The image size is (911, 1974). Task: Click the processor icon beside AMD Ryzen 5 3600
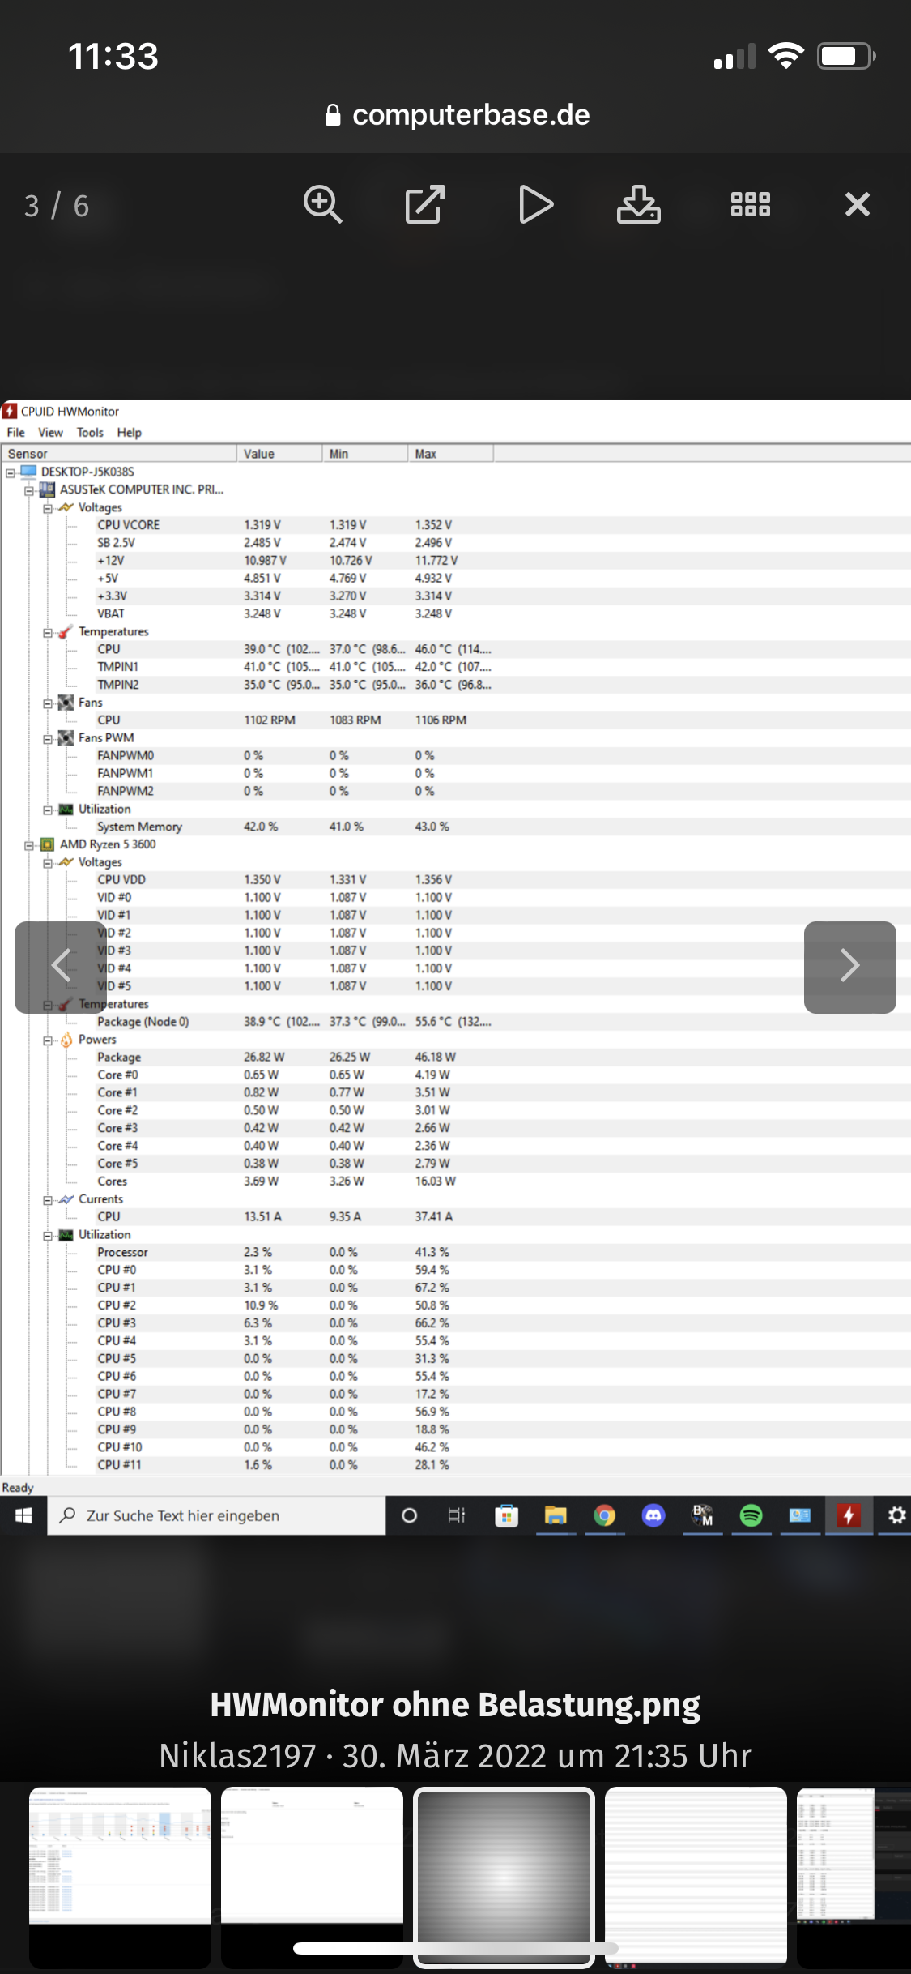click(x=47, y=844)
